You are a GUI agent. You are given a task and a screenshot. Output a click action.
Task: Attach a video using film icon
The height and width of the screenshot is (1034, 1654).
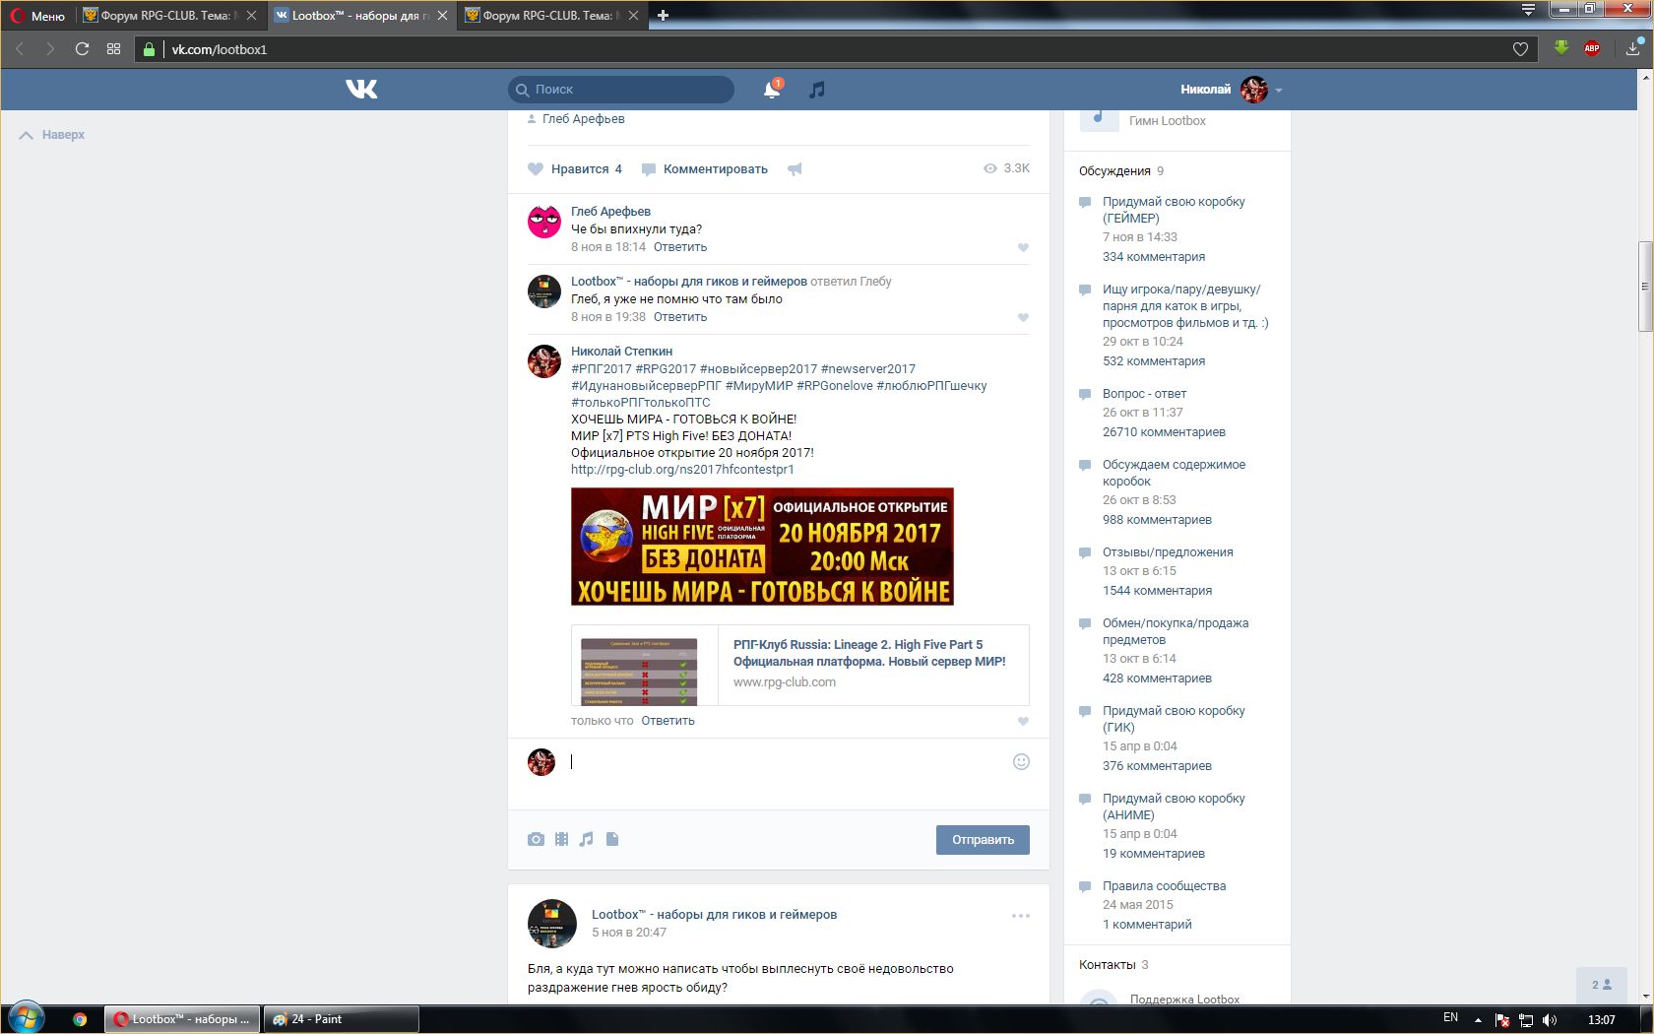[x=561, y=839]
